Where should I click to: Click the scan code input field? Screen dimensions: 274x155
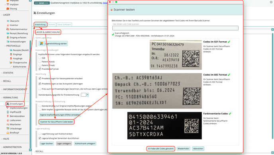175,28
